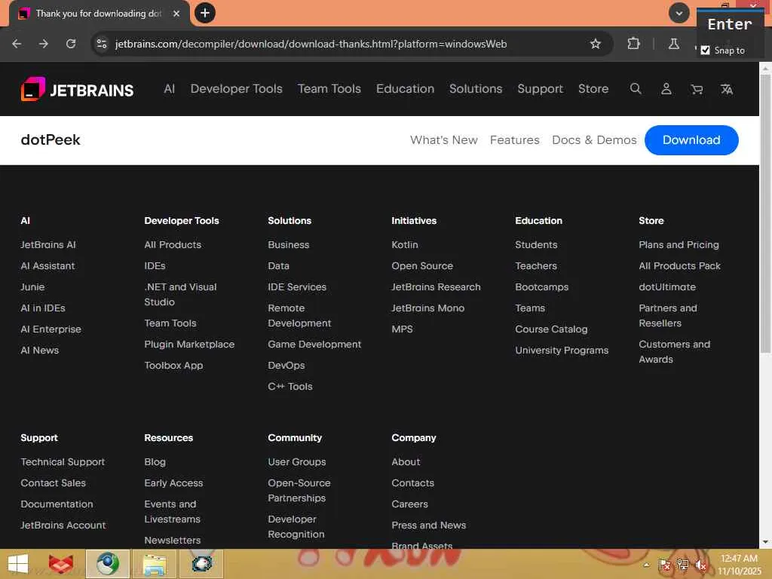Click the taskbar clock and date
The image size is (772, 579).
point(739,565)
